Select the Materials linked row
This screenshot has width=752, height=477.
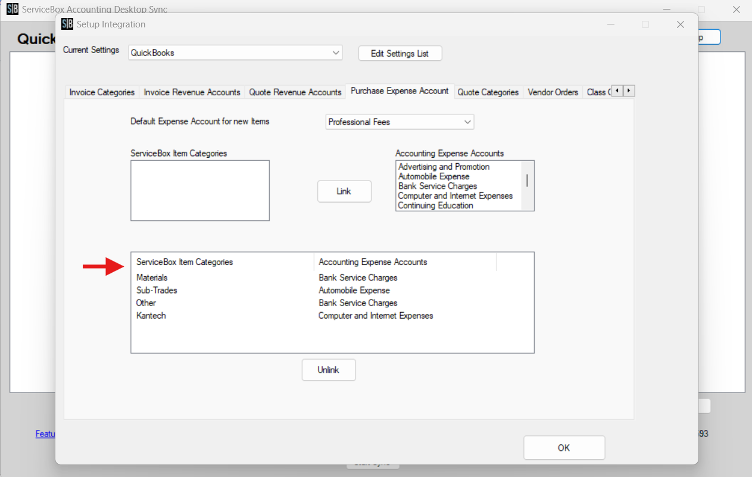click(x=332, y=278)
